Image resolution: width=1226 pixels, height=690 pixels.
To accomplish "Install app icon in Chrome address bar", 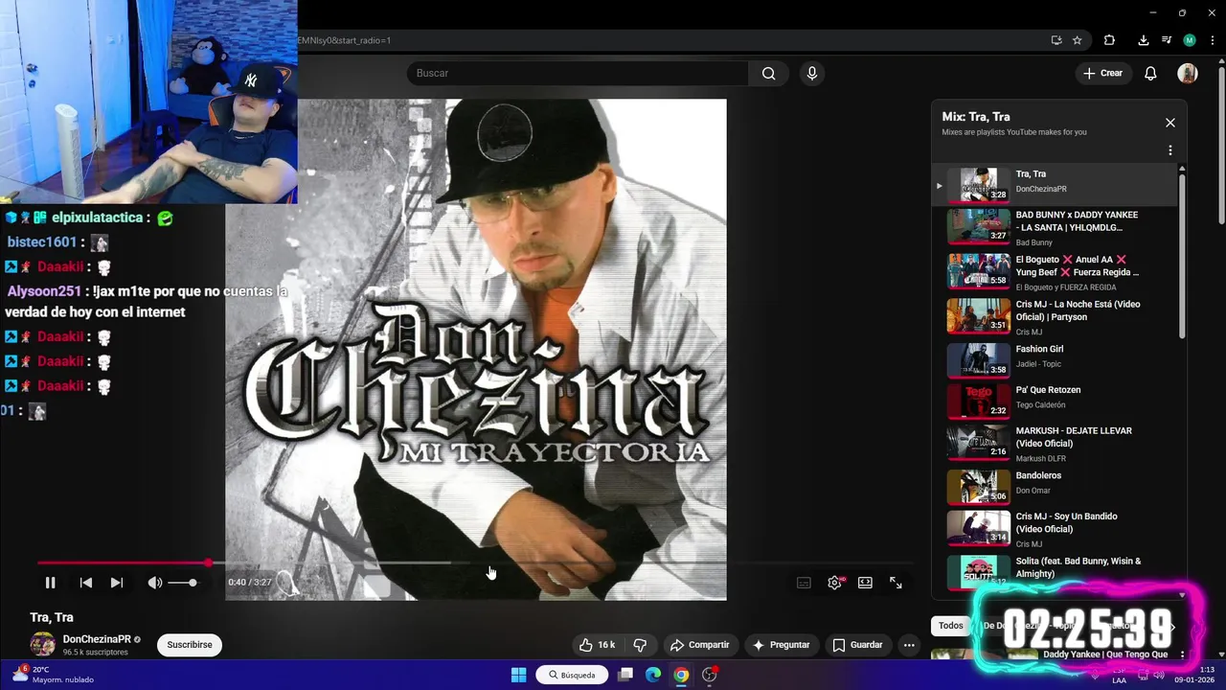I will tap(1056, 40).
